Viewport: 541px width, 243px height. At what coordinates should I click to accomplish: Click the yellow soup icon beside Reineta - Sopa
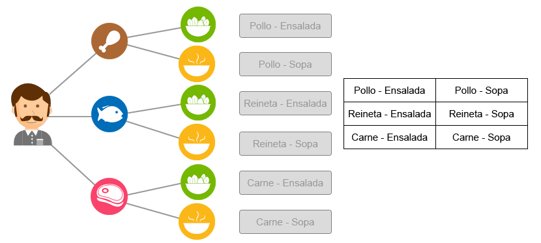coord(197,142)
